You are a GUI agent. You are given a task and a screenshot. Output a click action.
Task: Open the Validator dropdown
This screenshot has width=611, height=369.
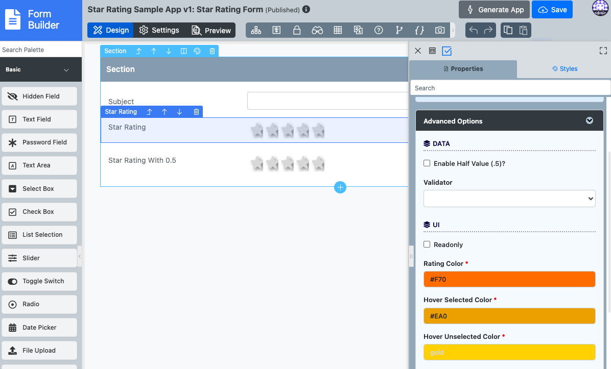coord(509,199)
